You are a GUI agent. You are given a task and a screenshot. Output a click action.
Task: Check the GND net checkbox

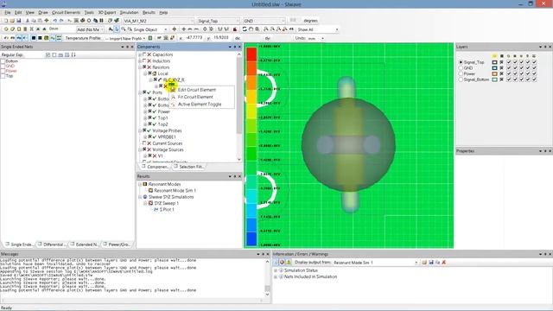coord(3,67)
